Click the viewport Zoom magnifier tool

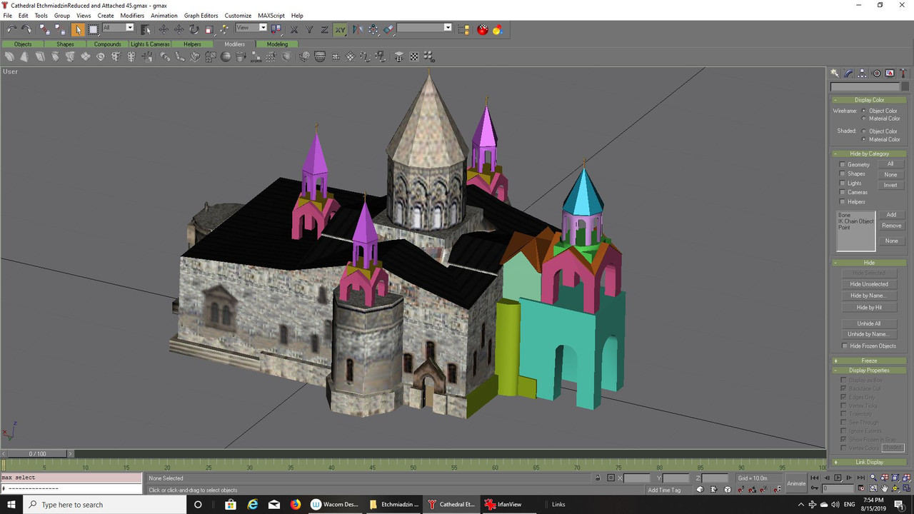pyautogui.click(x=873, y=478)
